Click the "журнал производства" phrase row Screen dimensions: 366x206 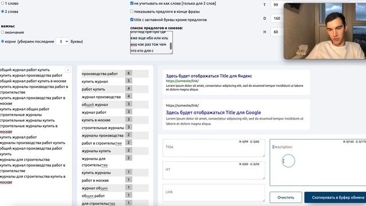[115, 97]
